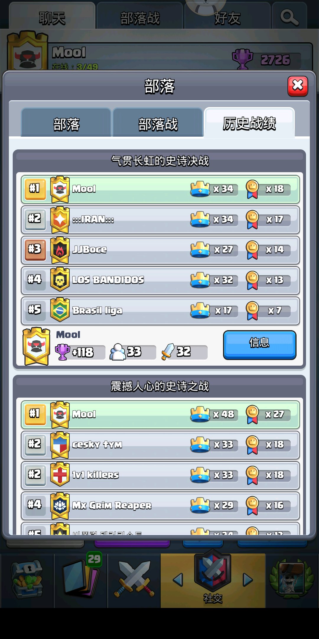
Task: Select the Mx Grim Reaper clan row
Action: pos(160,506)
